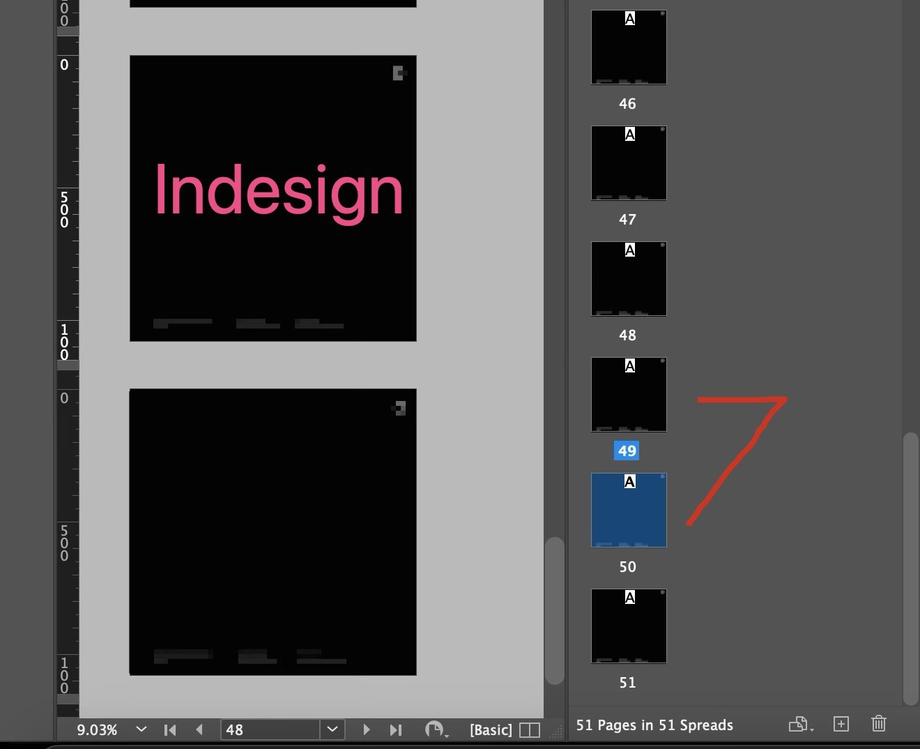Click the 51 Pages in 51 Spreads status

coord(654,725)
